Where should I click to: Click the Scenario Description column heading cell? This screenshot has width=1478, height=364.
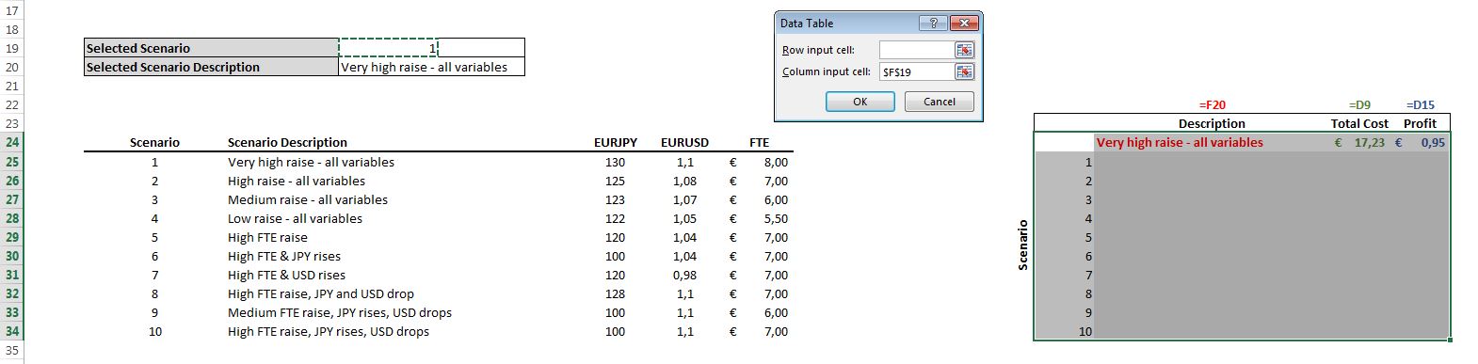click(287, 142)
